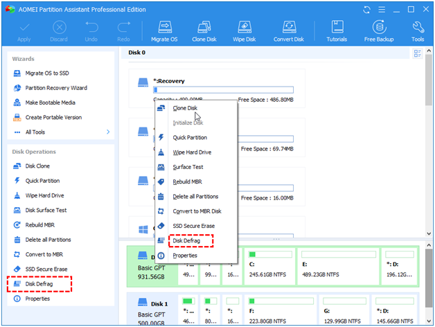Viewport: 435px width, 327px height.
Task: Click the disk map scrollbar thumb
Action: click(x=429, y=279)
